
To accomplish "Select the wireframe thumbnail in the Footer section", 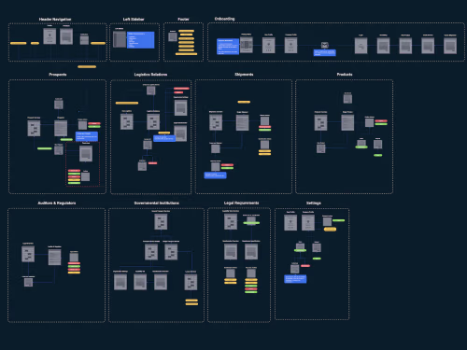I will (x=173, y=36).
